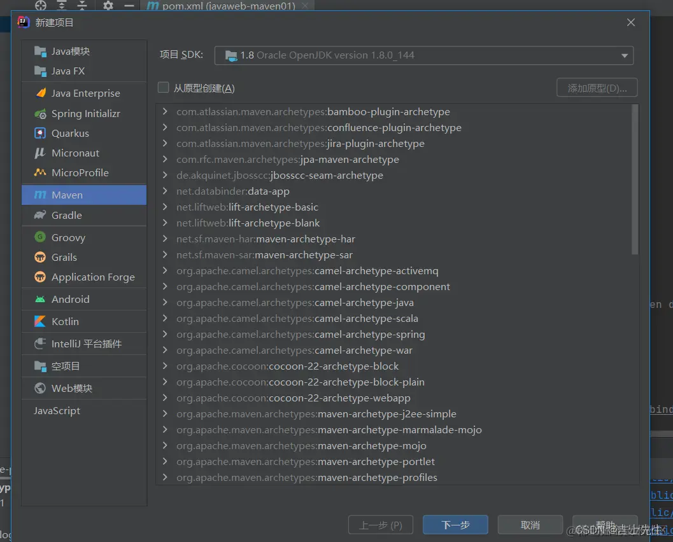
Task: Expand the maven-archetype-j2ee-simple node
Action: click(165, 413)
